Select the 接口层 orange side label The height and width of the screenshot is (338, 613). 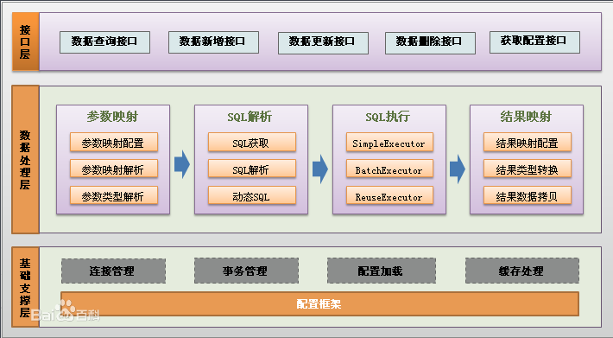[x=25, y=41]
